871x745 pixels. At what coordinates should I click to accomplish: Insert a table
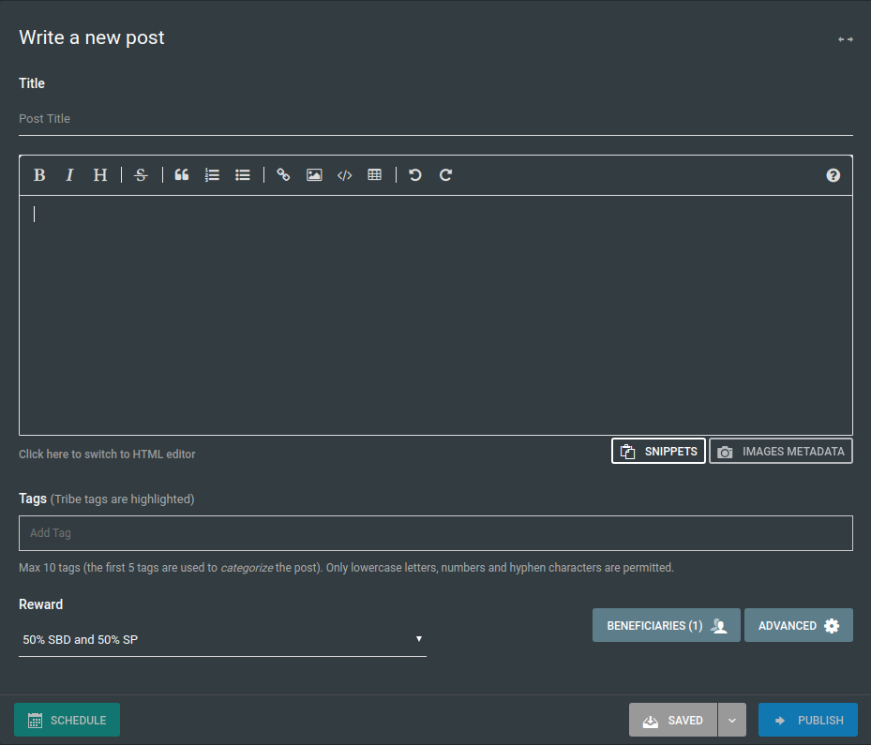pyautogui.click(x=375, y=175)
